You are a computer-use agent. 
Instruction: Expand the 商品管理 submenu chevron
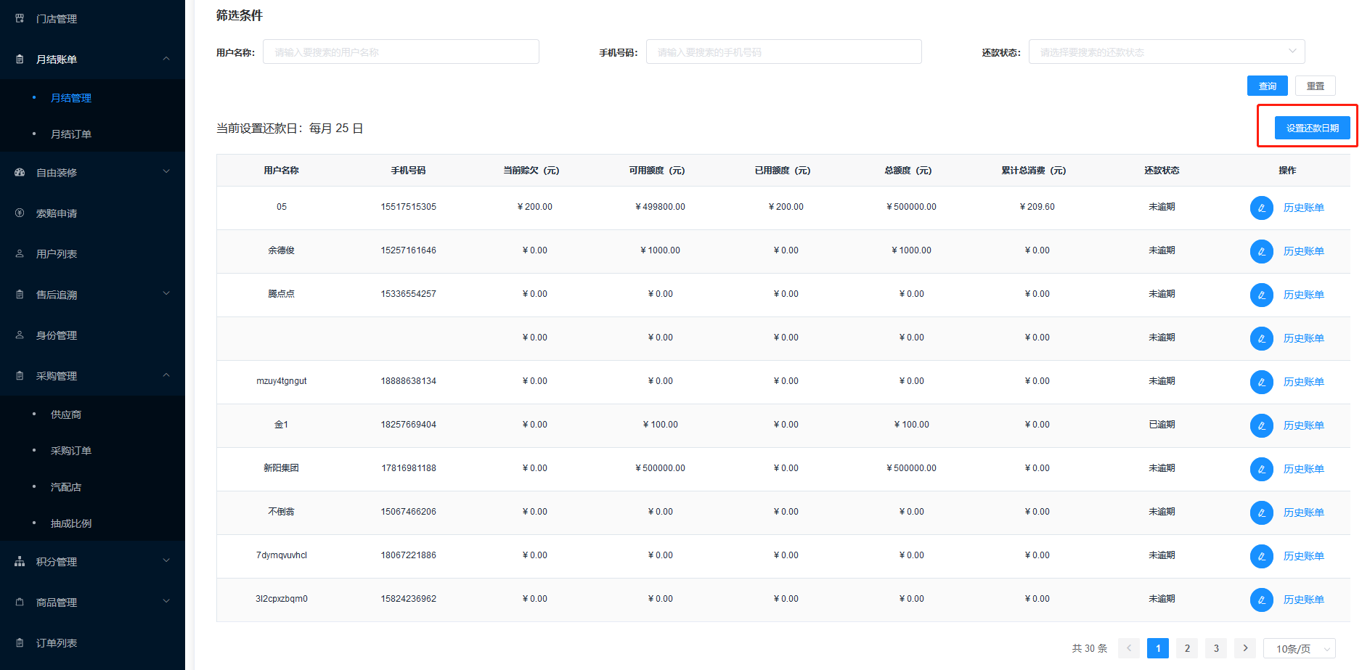pyautogui.click(x=166, y=601)
